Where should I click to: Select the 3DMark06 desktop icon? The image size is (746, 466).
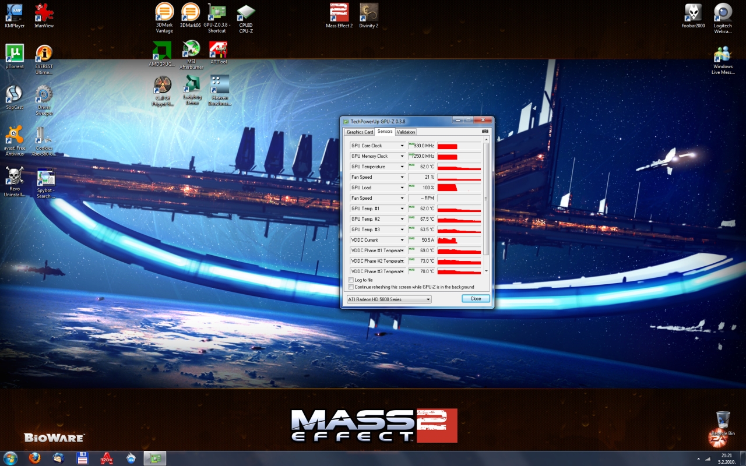click(190, 16)
